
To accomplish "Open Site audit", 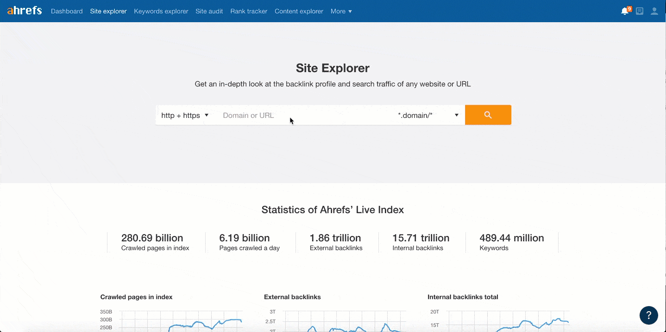I will 209,11.
